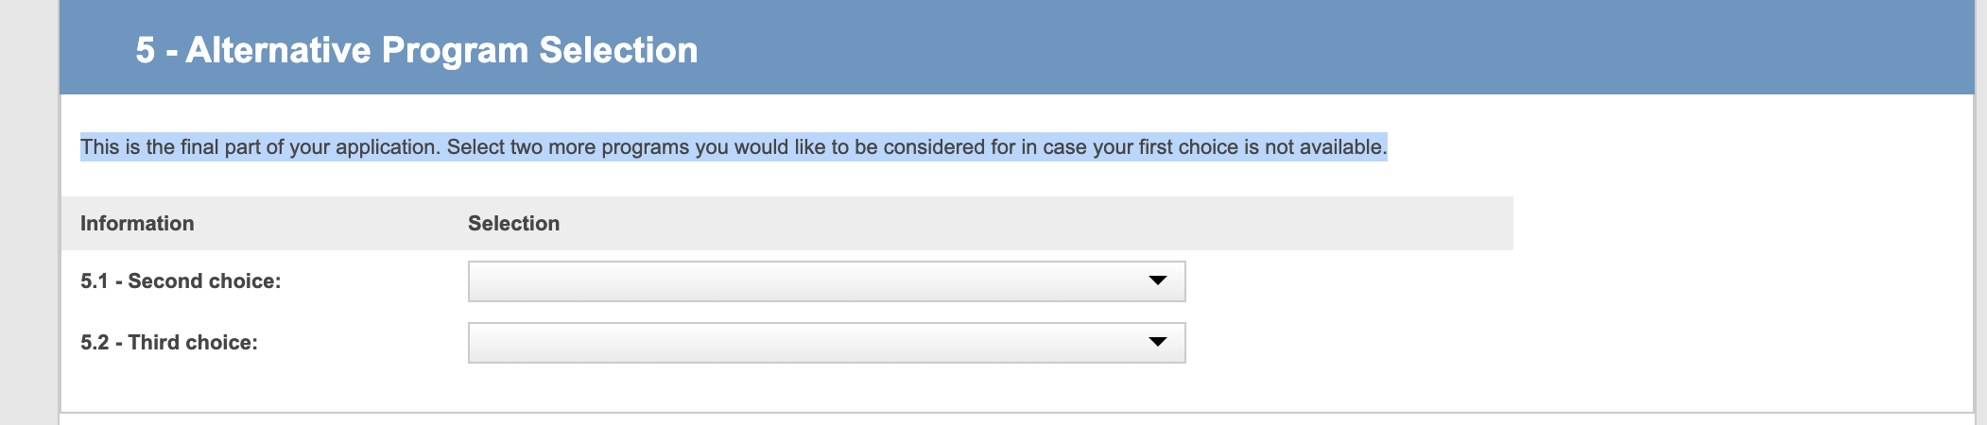Screen dimensions: 1987x425
Task: Click the '5.2 - Third choice:' label
Action: [x=169, y=343]
